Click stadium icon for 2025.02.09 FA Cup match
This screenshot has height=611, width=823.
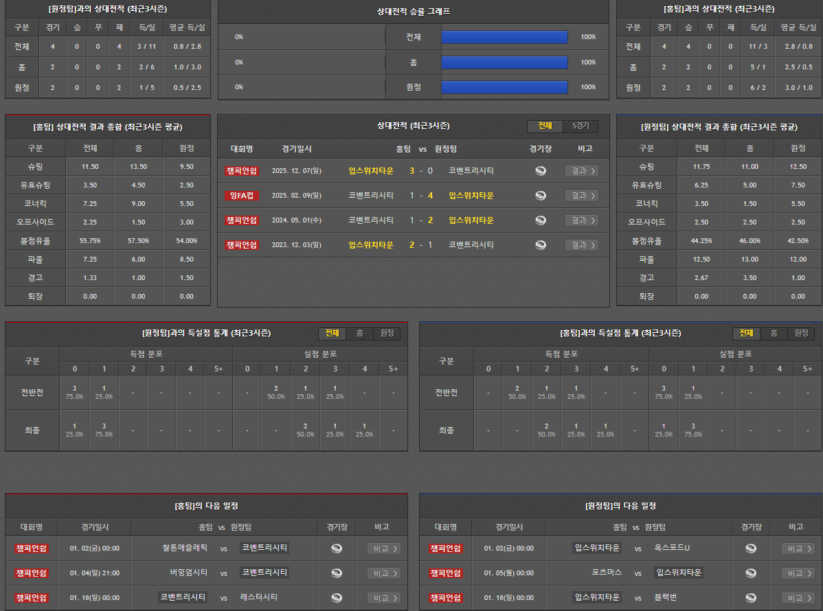[541, 196]
